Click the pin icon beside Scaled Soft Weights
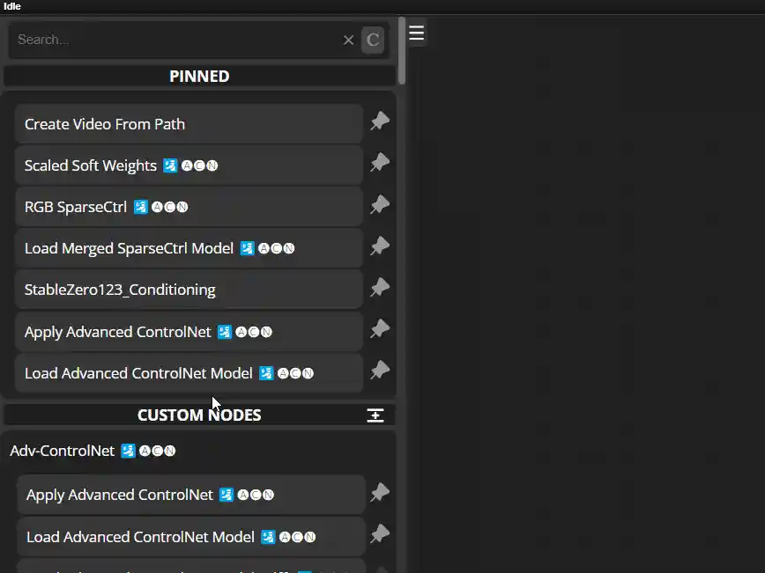Viewport: 765px width, 573px height. point(379,164)
